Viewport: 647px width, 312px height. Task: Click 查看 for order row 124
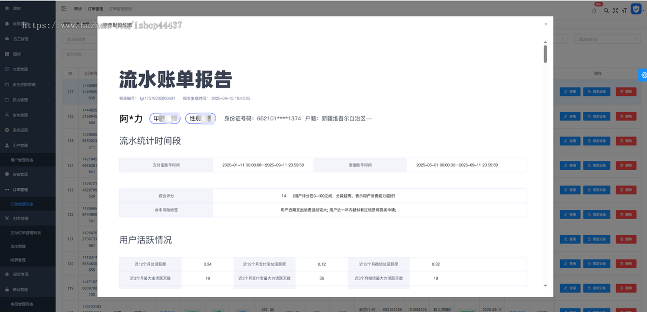(570, 165)
